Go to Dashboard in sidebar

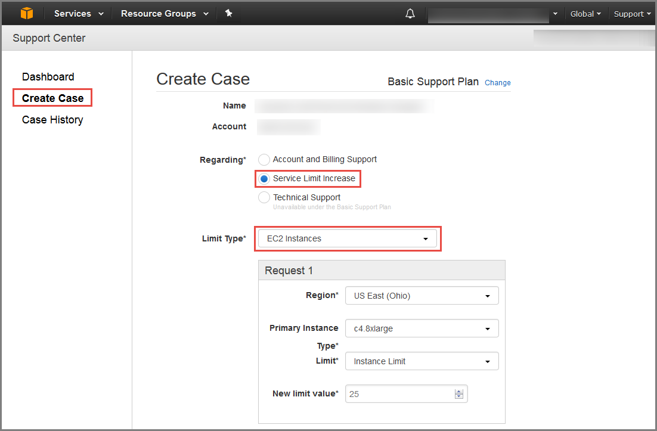coord(48,77)
